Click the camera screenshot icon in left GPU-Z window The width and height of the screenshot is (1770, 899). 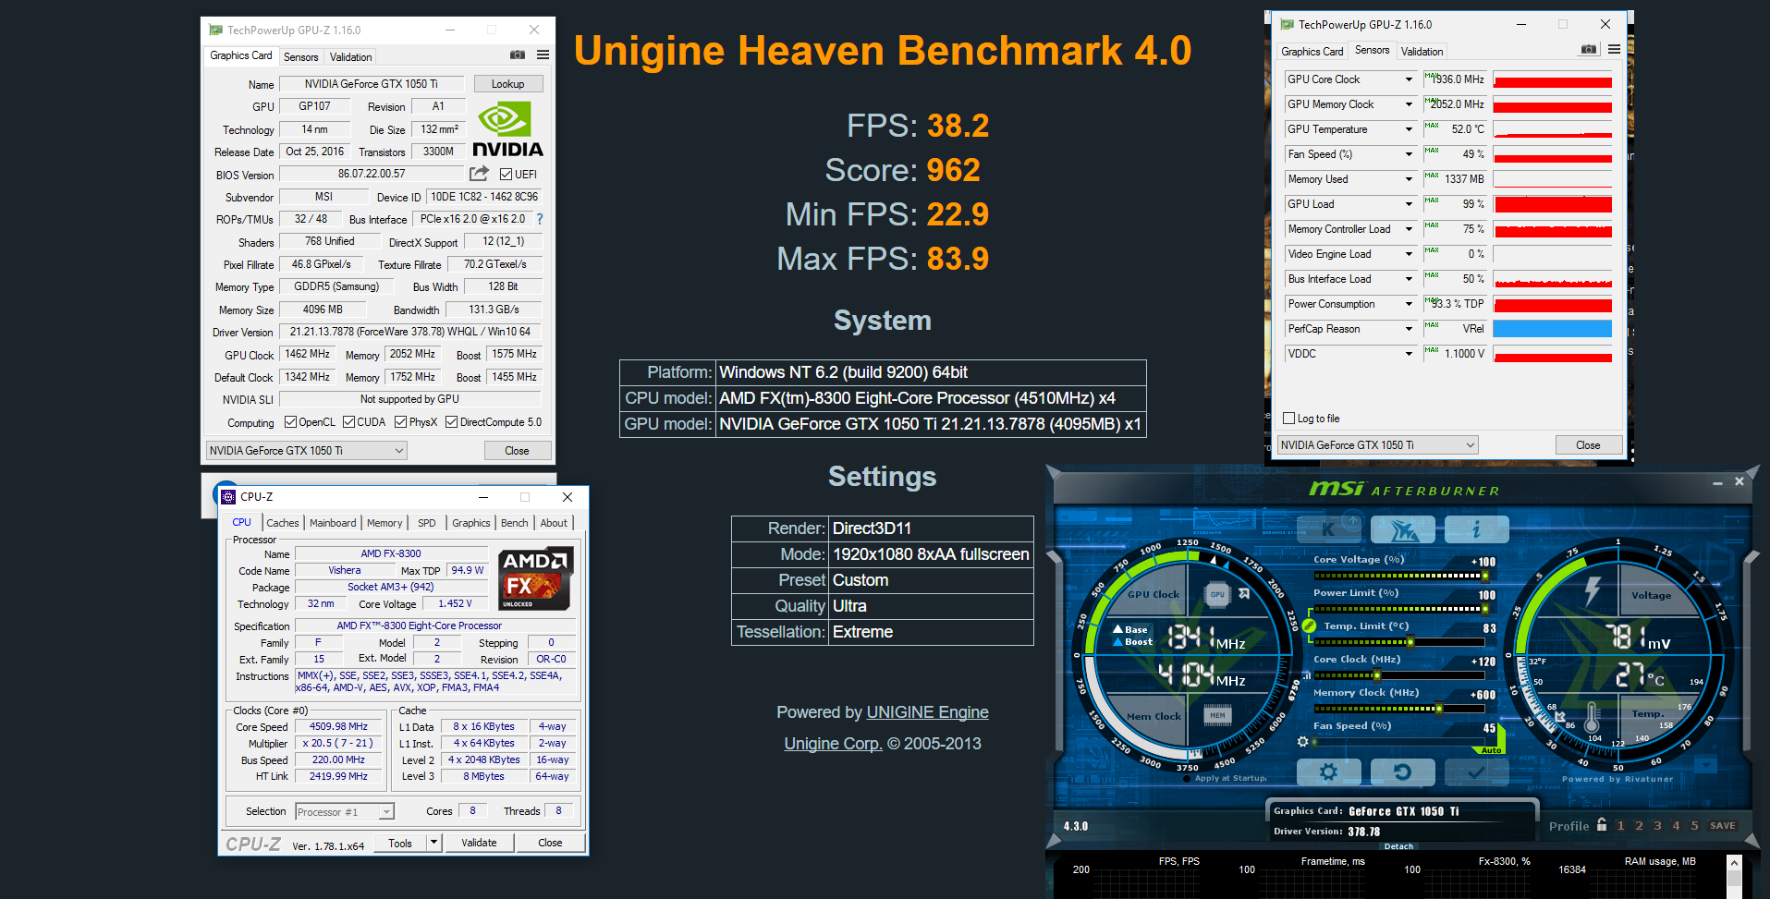point(518,55)
